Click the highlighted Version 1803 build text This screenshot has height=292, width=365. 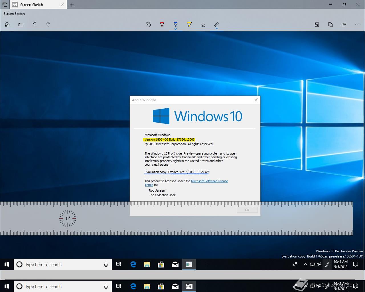[169, 139]
